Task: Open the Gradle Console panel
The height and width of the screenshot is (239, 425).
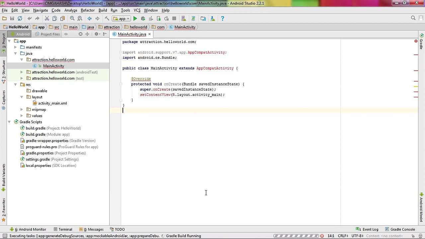Action: 400,229
